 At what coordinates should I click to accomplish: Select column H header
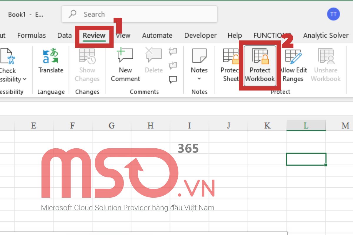coord(150,126)
